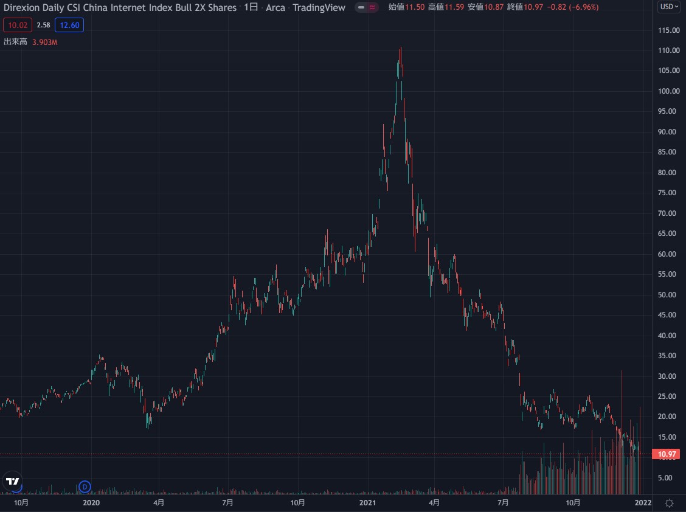Click the 安値 10.87 low value
686x512 pixels.
(x=486, y=7)
